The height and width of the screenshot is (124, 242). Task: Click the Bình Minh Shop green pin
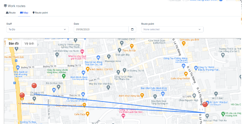pos(64,76)
